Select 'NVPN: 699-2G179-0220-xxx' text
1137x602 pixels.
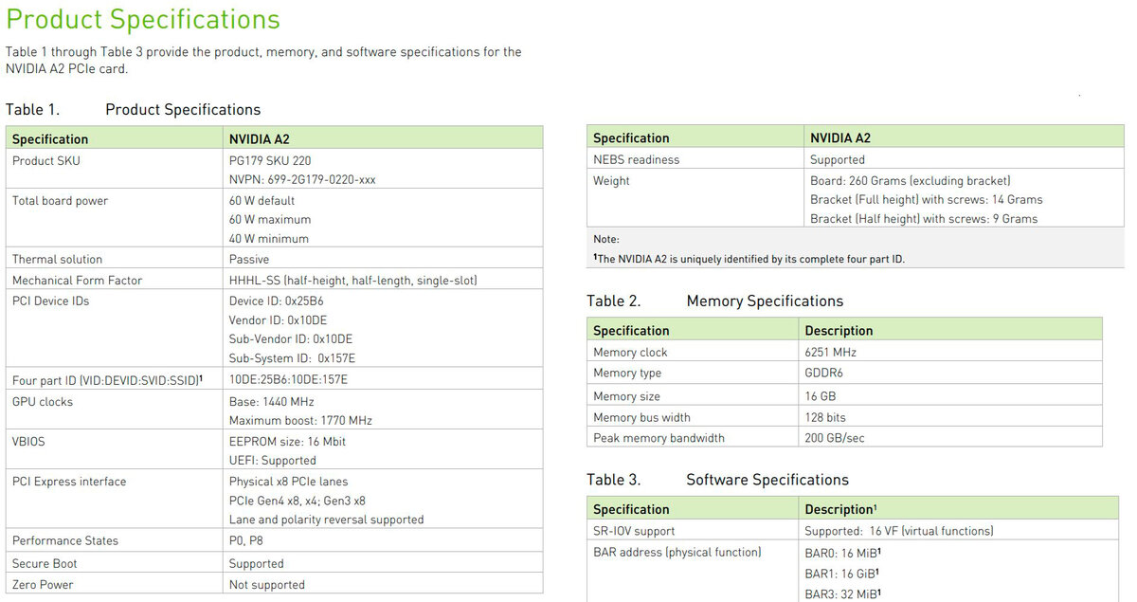click(302, 179)
